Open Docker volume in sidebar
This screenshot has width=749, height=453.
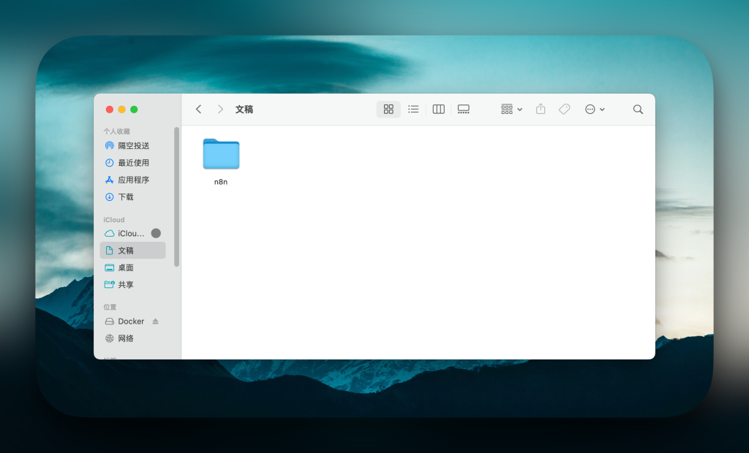click(x=133, y=321)
